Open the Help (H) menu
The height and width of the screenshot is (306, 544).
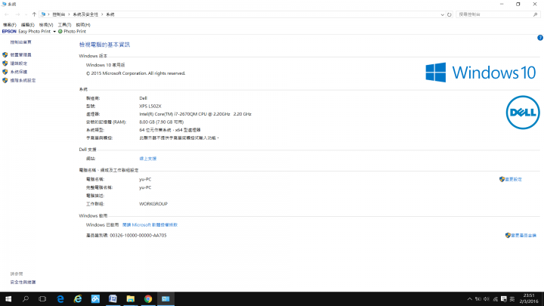coord(83,25)
